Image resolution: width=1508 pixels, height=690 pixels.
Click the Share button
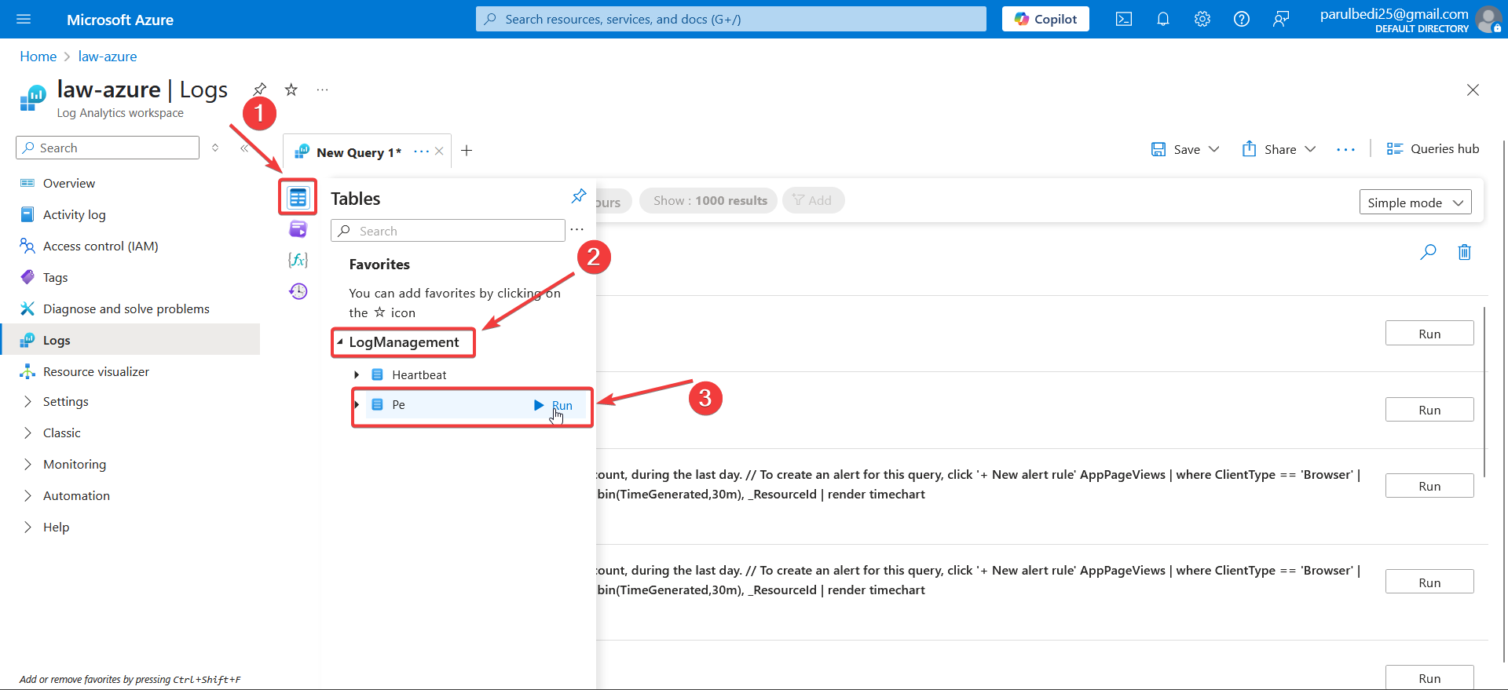pyautogui.click(x=1269, y=149)
